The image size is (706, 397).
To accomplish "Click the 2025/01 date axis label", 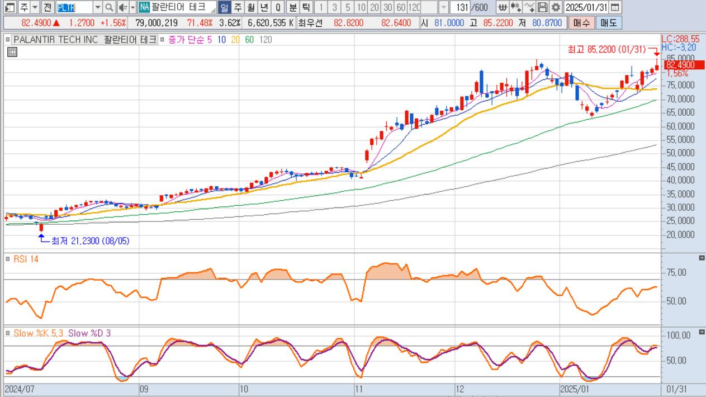I will pyautogui.click(x=576, y=389).
